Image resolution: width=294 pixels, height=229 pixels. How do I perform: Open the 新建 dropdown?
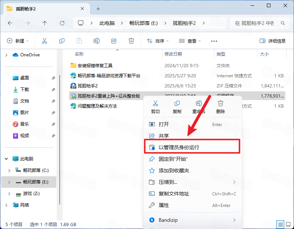point(18,41)
